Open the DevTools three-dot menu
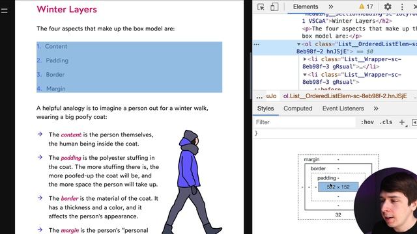Viewport: 417px width, 234px height. click(x=402, y=6)
